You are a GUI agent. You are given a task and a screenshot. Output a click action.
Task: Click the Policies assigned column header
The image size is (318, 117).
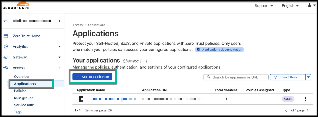pos(260,90)
